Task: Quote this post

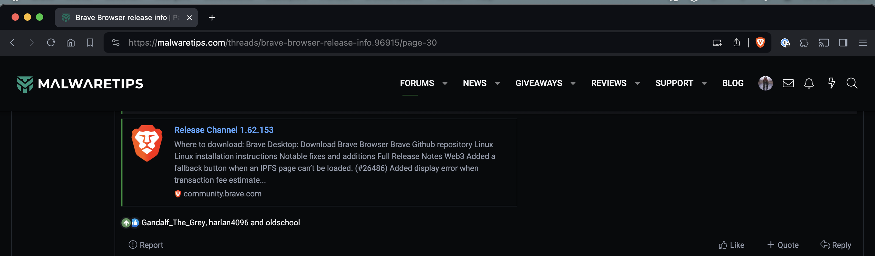Action: click(x=783, y=245)
